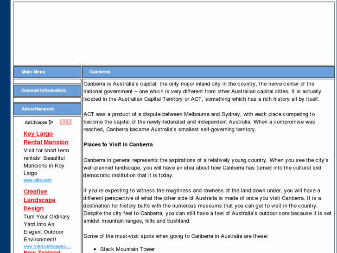Click the sentence 'Some of the must-visit spots'
337x253 pixels.
click(176, 236)
